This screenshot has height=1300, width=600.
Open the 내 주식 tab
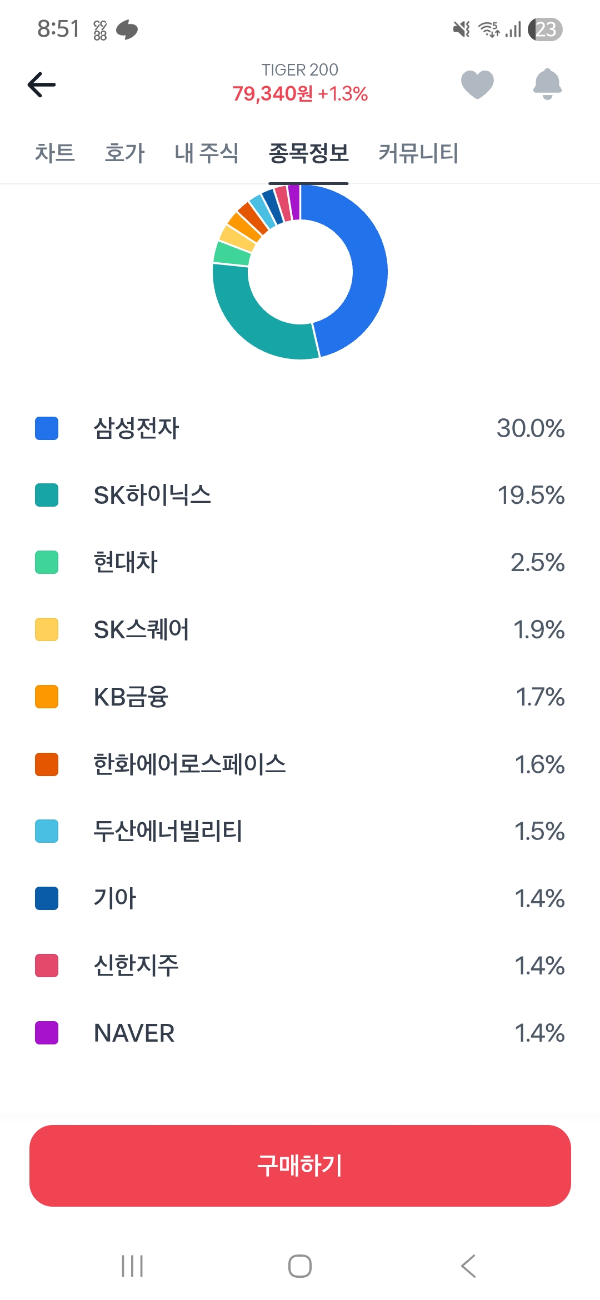pos(207,153)
